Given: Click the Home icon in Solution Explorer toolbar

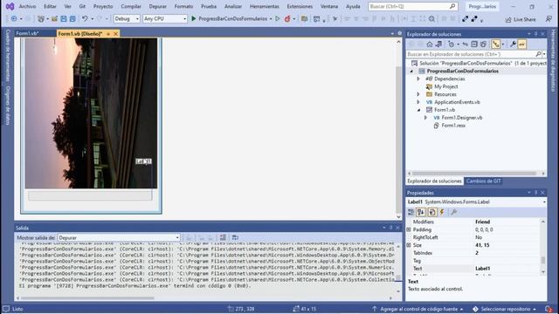Looking at the screenshot, I should click(x=430, y=44).
